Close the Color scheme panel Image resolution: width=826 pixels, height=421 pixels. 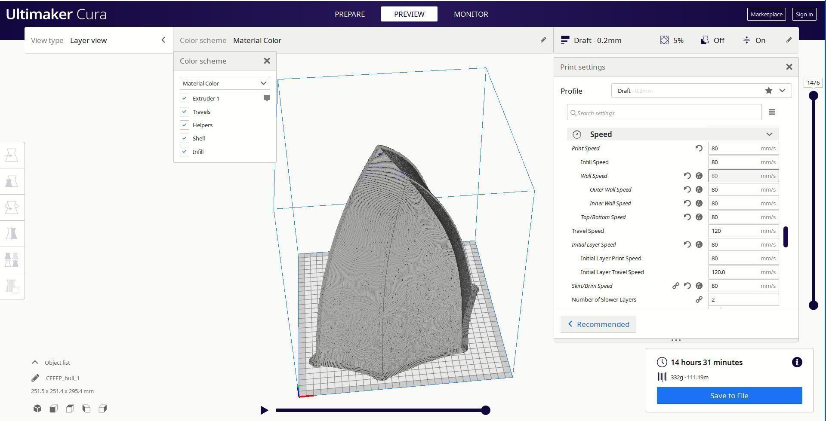267,61
